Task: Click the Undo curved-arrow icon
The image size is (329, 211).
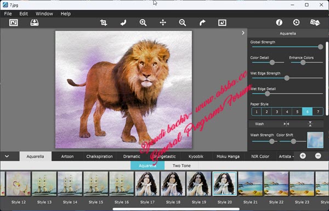Action: (123, 22)
